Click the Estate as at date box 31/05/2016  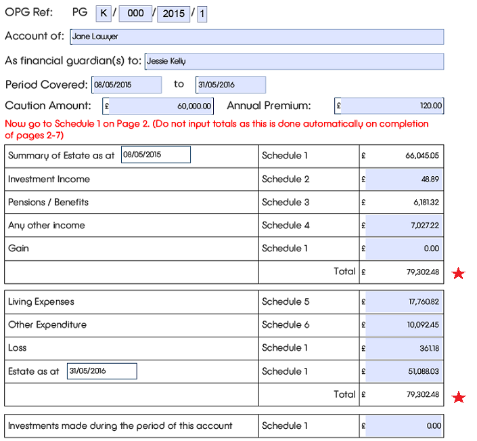101,371
